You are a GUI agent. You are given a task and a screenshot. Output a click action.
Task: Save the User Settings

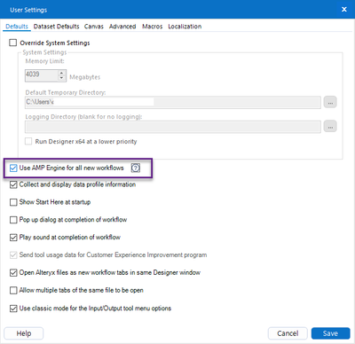(x=330, y=333)
